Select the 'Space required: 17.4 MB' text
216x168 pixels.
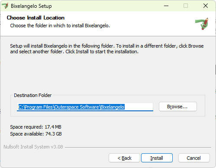coord(35,127)
